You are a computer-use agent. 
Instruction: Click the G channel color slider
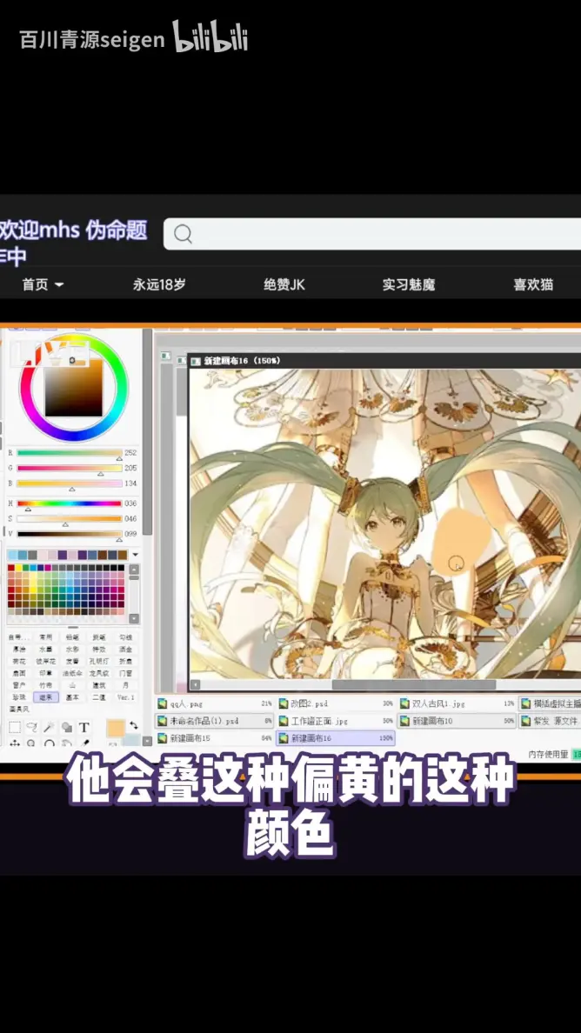point(70,468)
